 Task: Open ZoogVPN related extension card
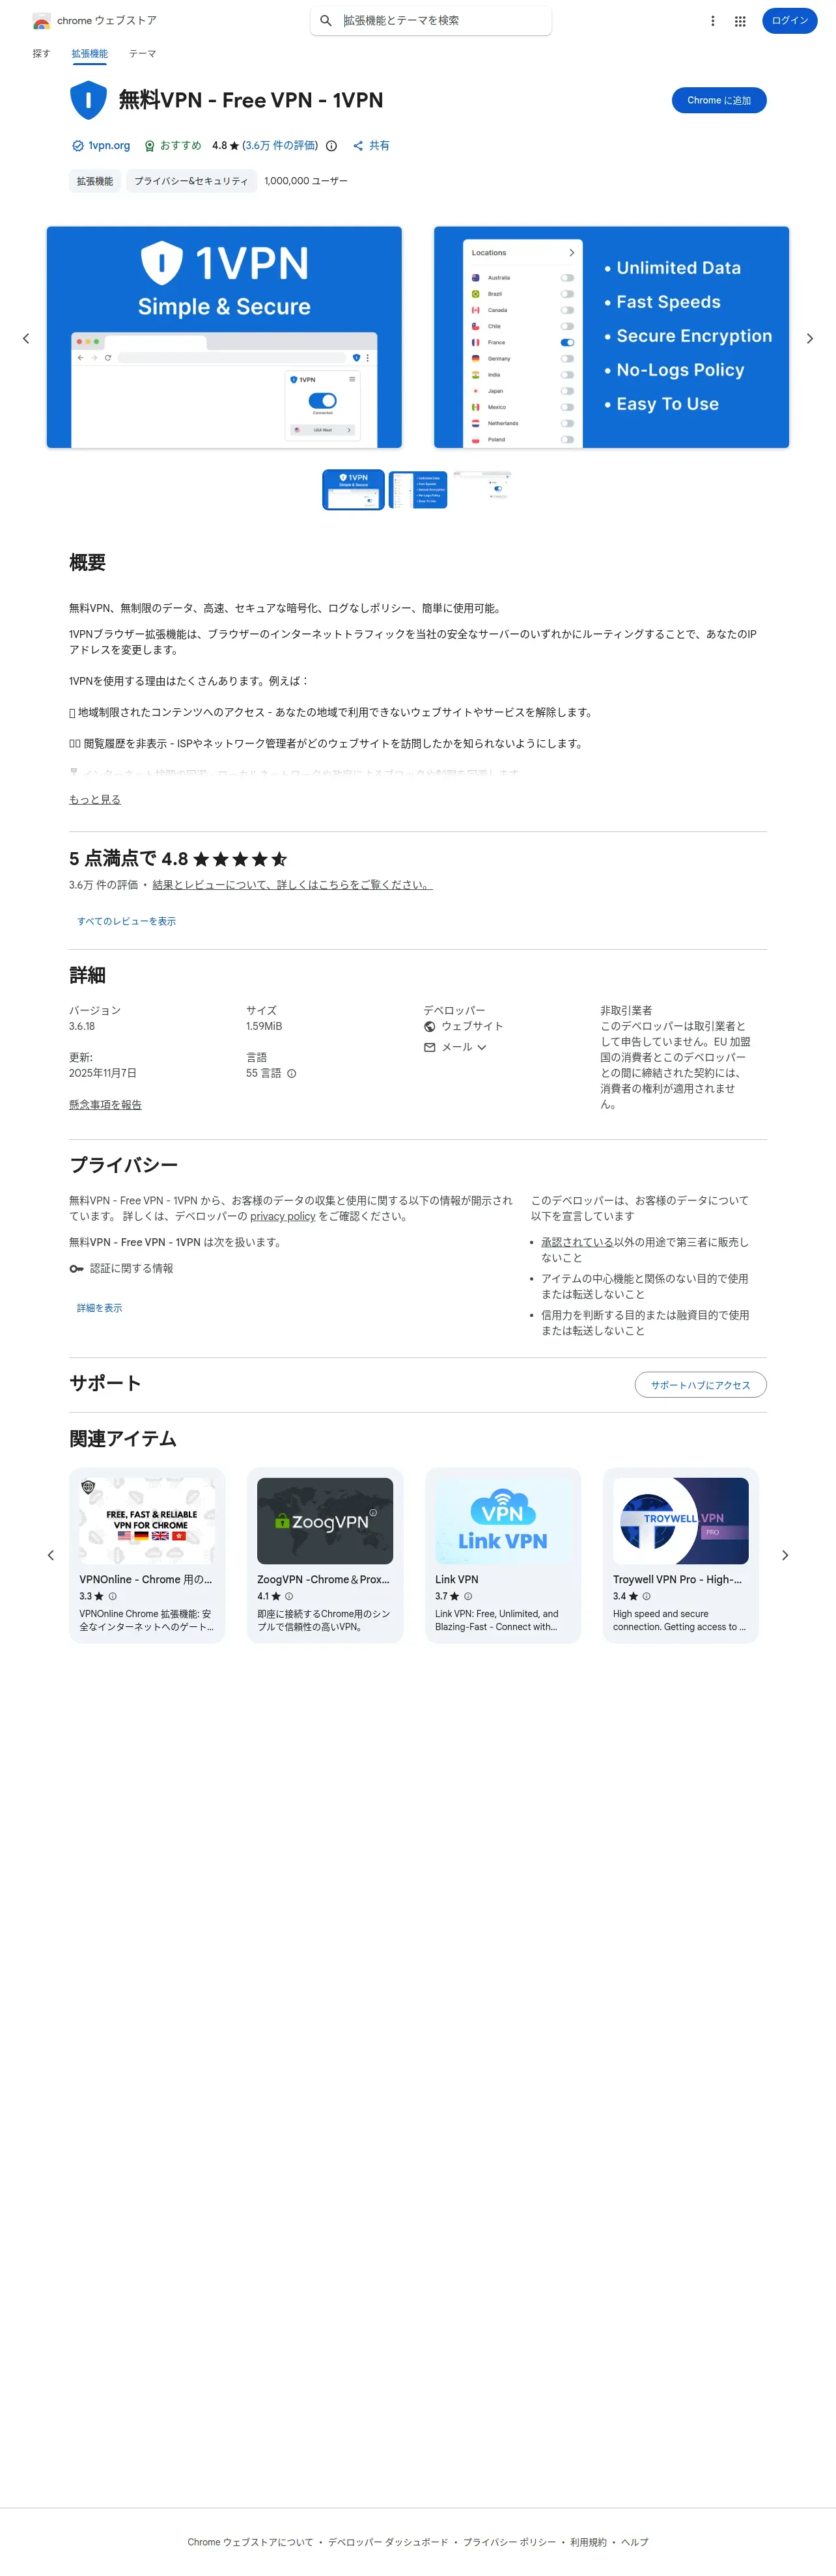(x=325, y=1555)
